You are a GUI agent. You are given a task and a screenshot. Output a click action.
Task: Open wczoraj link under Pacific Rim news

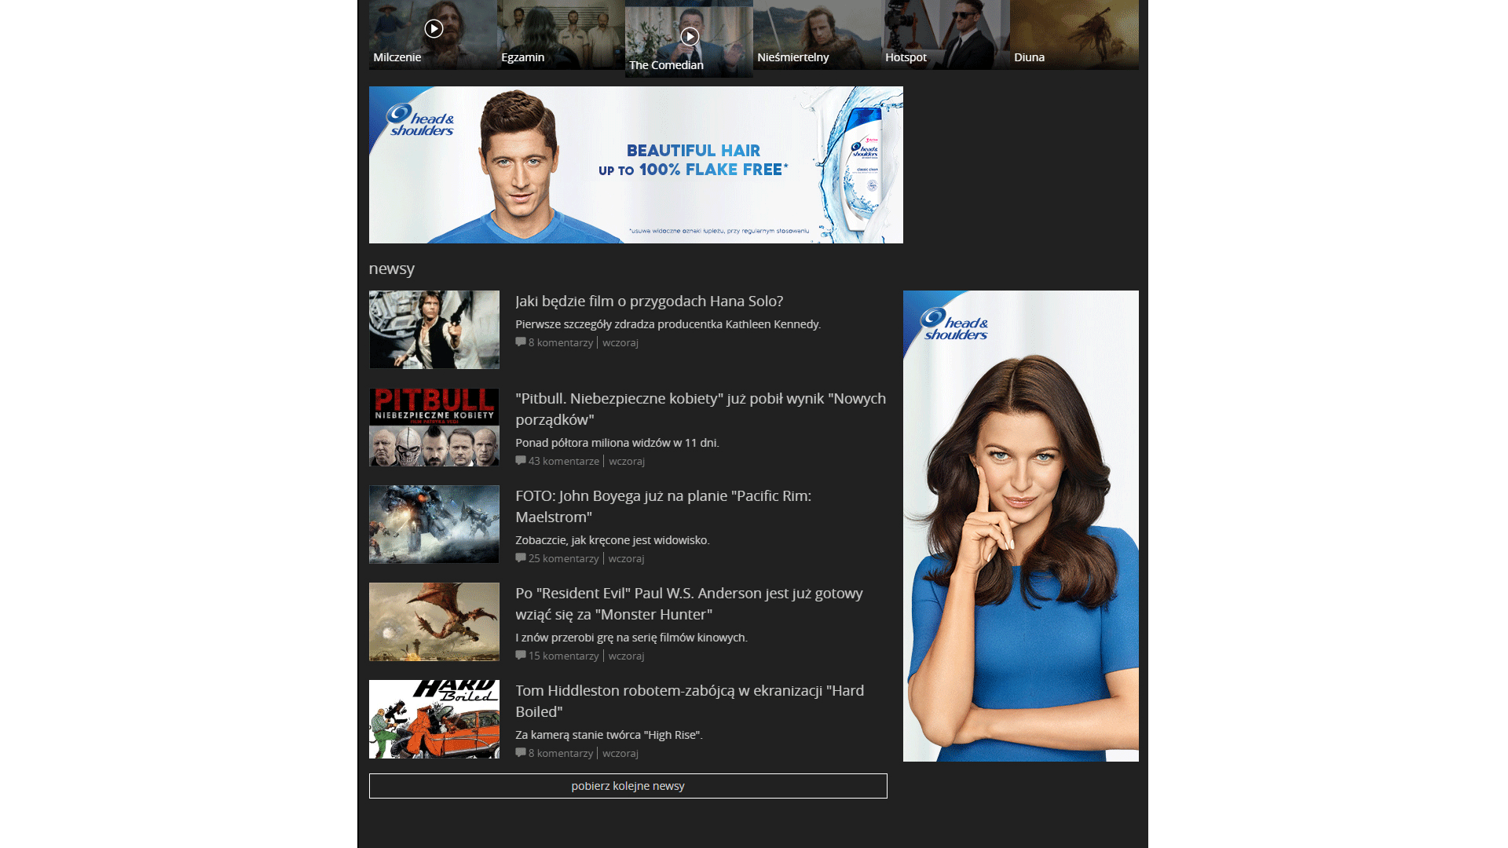pos(625,557)
